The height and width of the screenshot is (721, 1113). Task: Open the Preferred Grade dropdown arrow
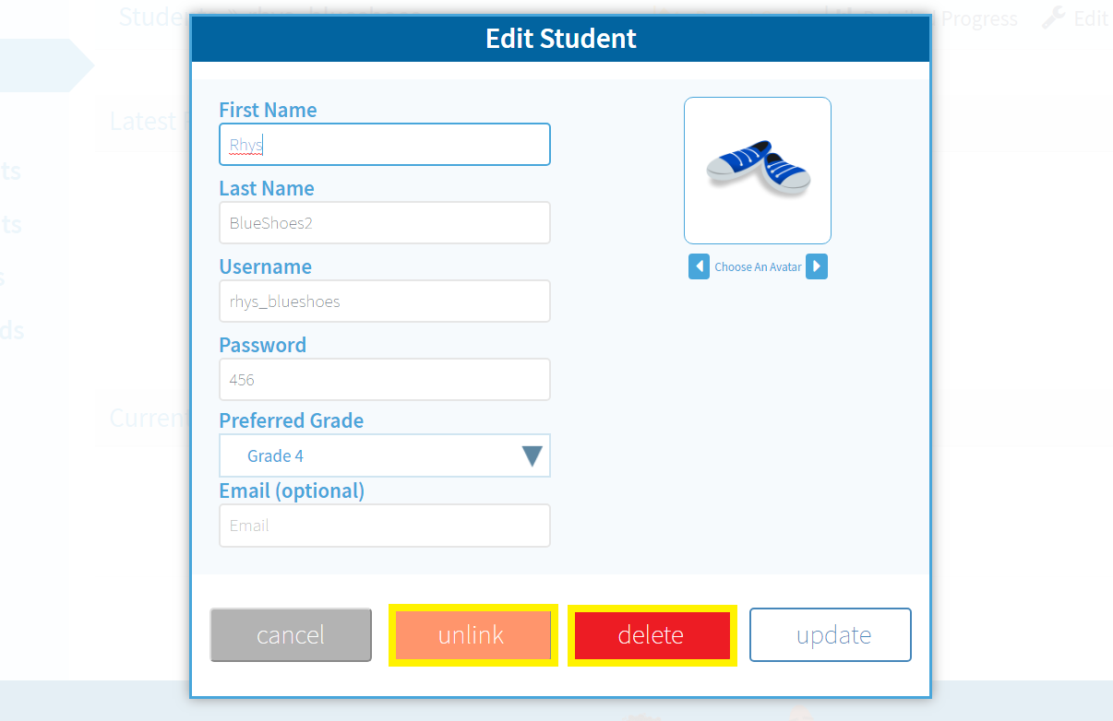(532, 455)
